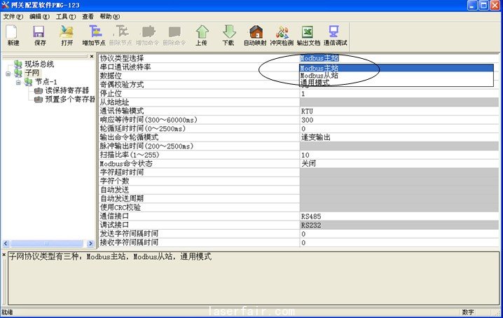The height and width of the screenshot is (318, 503).
Task: Click the 打开 (Open) toolbar icon
Action: coord(67,34)
